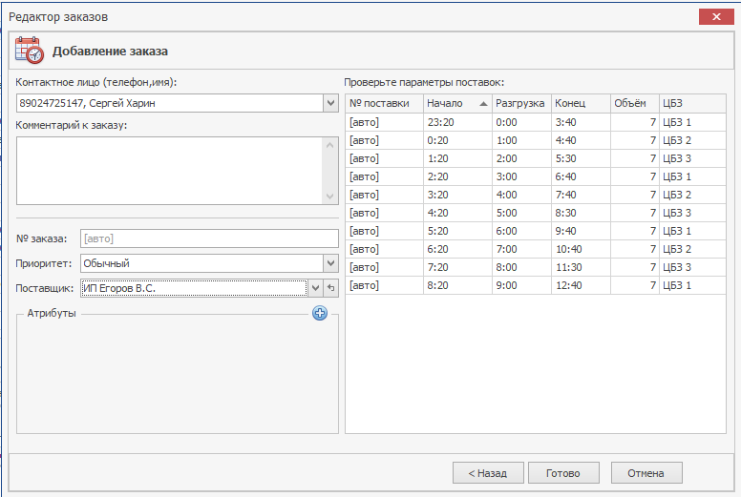Click the order calendar icon in header
741x497 pixels.
pyautogui.click(x=29, y=51)
